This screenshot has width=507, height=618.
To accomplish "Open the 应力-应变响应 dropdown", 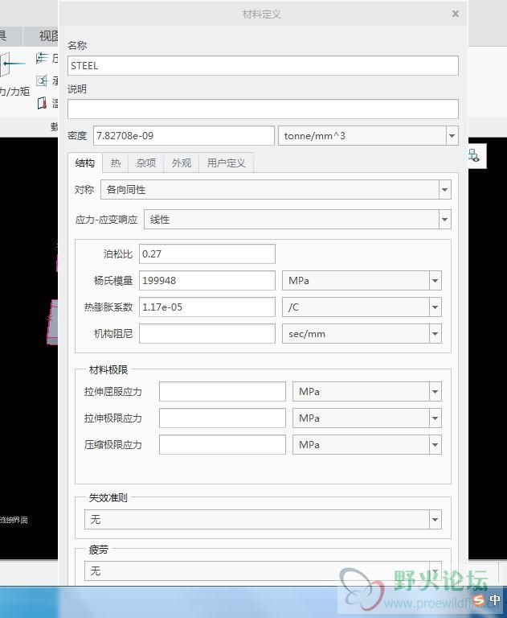I will click(445, 220).
